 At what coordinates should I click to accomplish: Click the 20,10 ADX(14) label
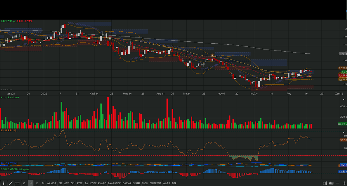[x=9, y=164]
